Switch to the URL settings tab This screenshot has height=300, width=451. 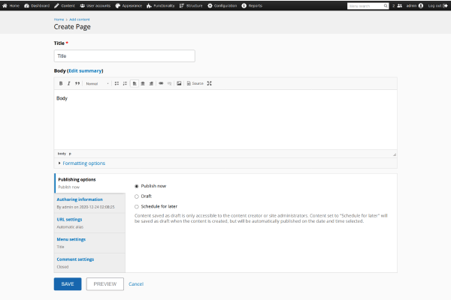tap(69, 219)
